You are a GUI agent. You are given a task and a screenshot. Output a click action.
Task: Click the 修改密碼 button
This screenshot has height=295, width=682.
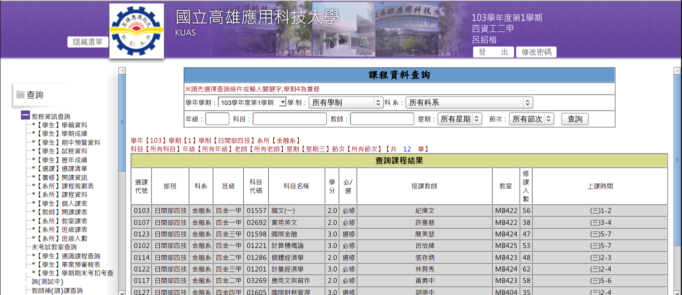[x=536, y=52]
